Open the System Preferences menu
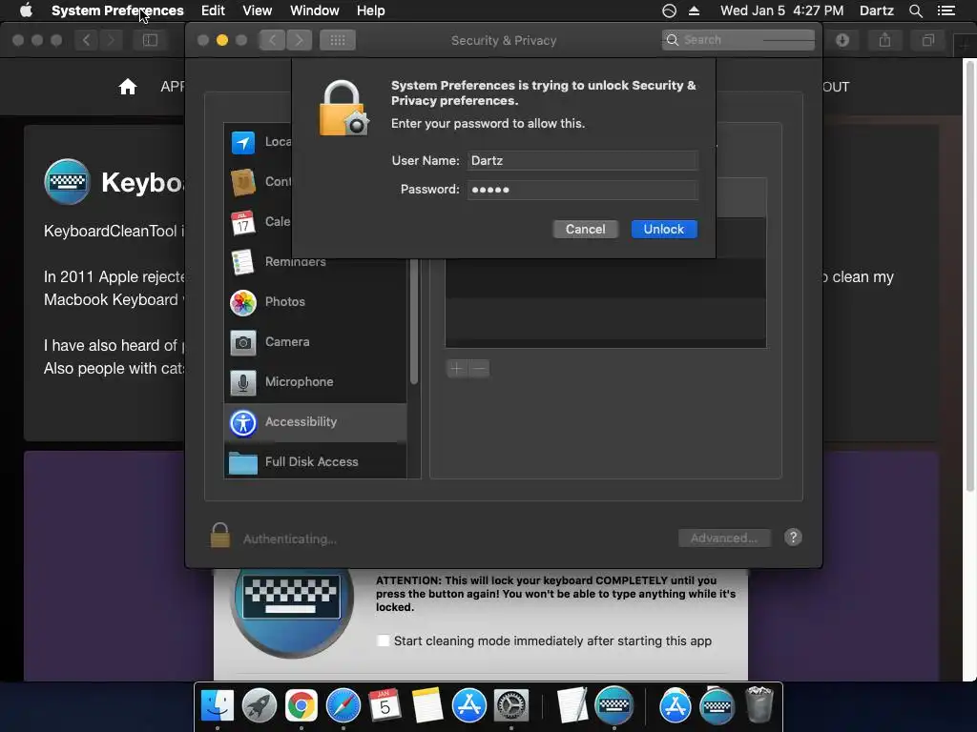This screenshot has width=977, height=732. tap(117, 10)
